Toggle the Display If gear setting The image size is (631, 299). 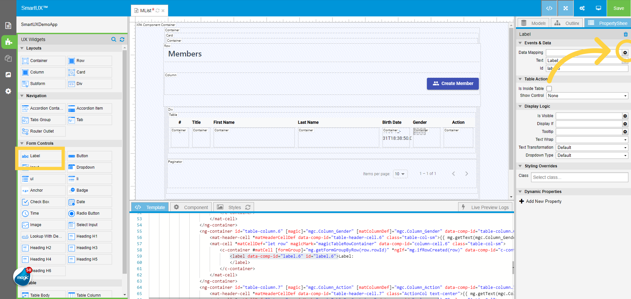625,124
